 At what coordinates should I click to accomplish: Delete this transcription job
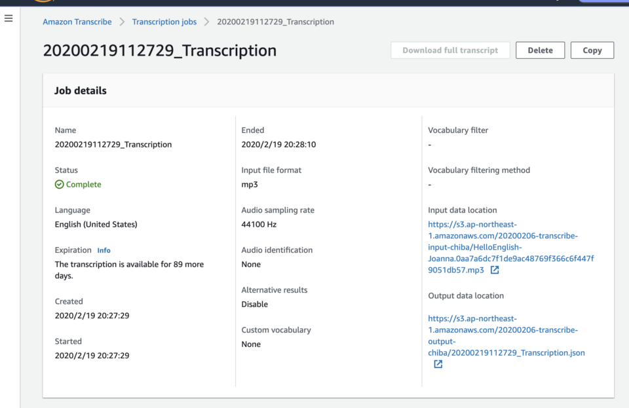tap(540, 50)
